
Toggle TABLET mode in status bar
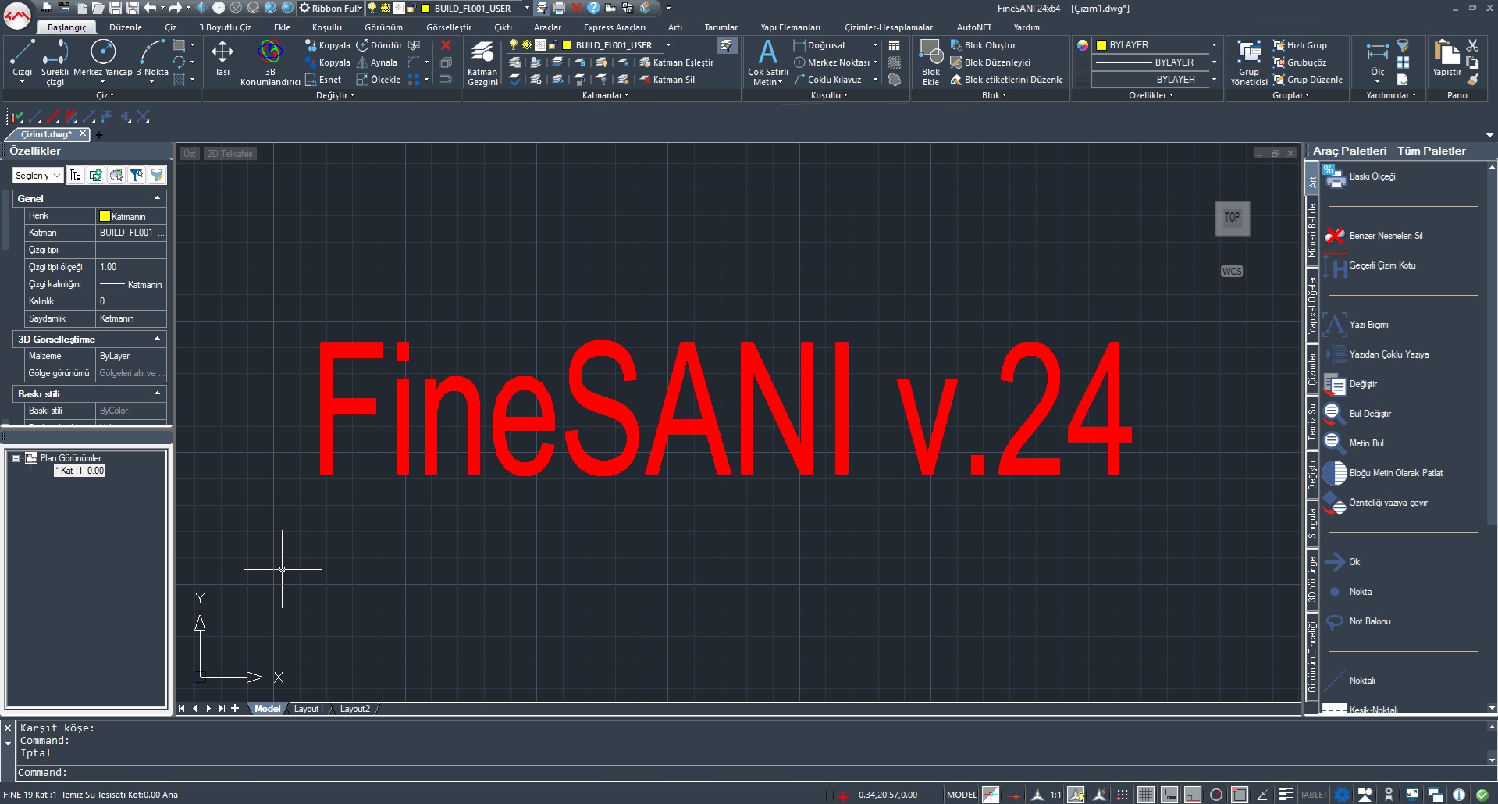coord(1314,795)
